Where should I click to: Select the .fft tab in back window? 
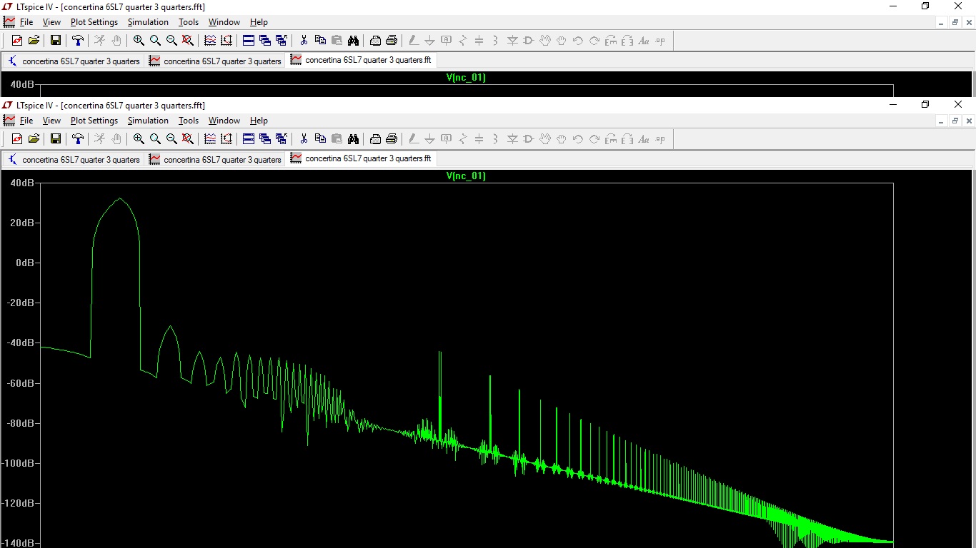click(x=361, y=60)
